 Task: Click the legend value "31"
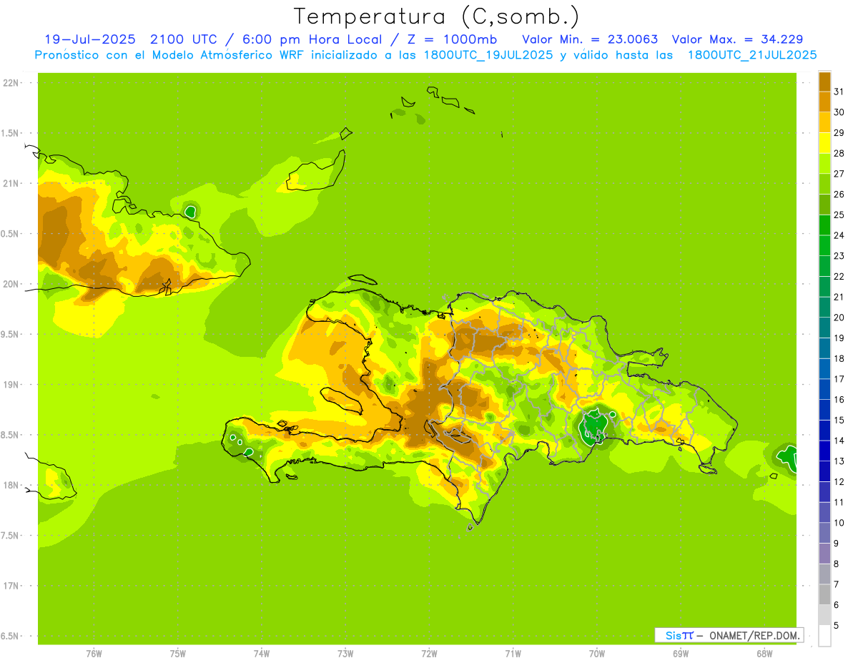[x=839, y=92]
